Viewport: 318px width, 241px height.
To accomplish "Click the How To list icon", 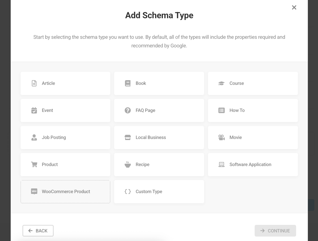I will coord(221,110).
